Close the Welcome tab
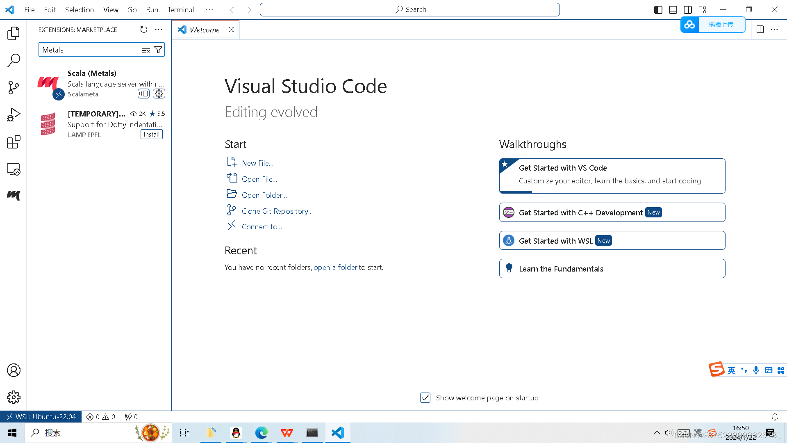The height and width of the screenshot is (443, 787). [231, 30]
